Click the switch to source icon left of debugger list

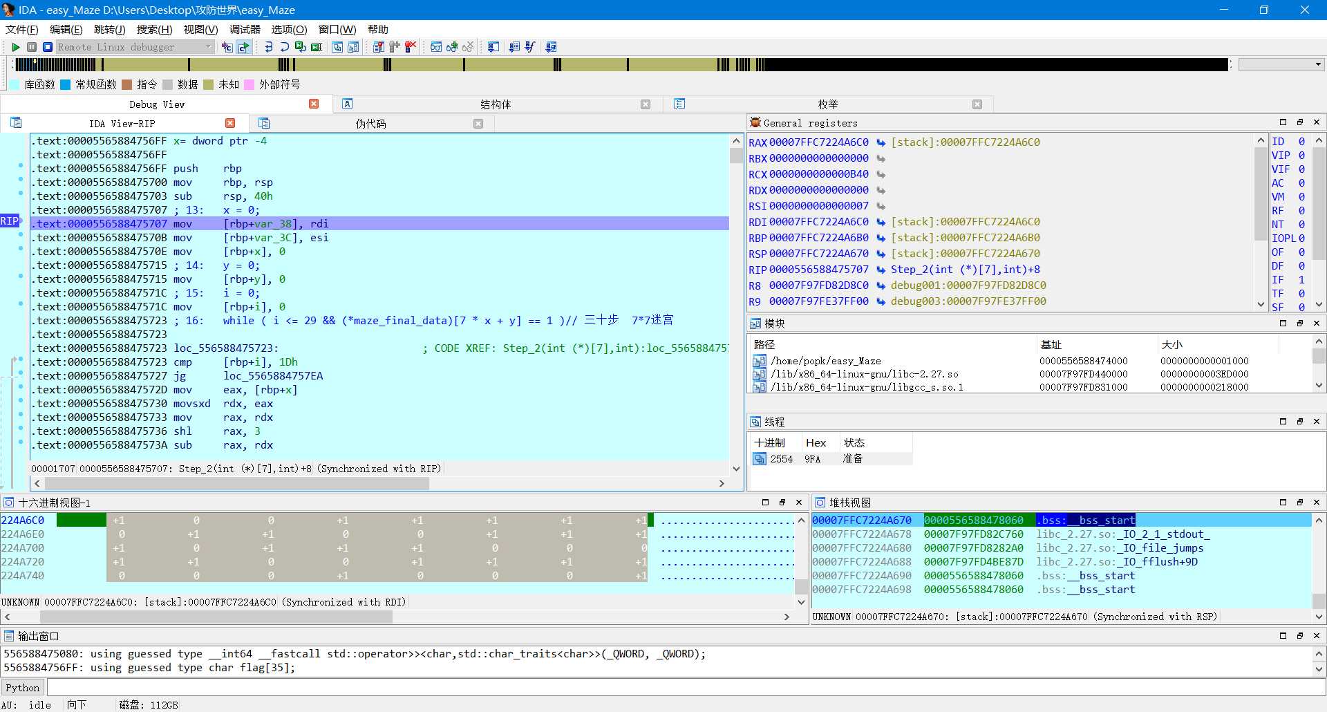point(227,47)
